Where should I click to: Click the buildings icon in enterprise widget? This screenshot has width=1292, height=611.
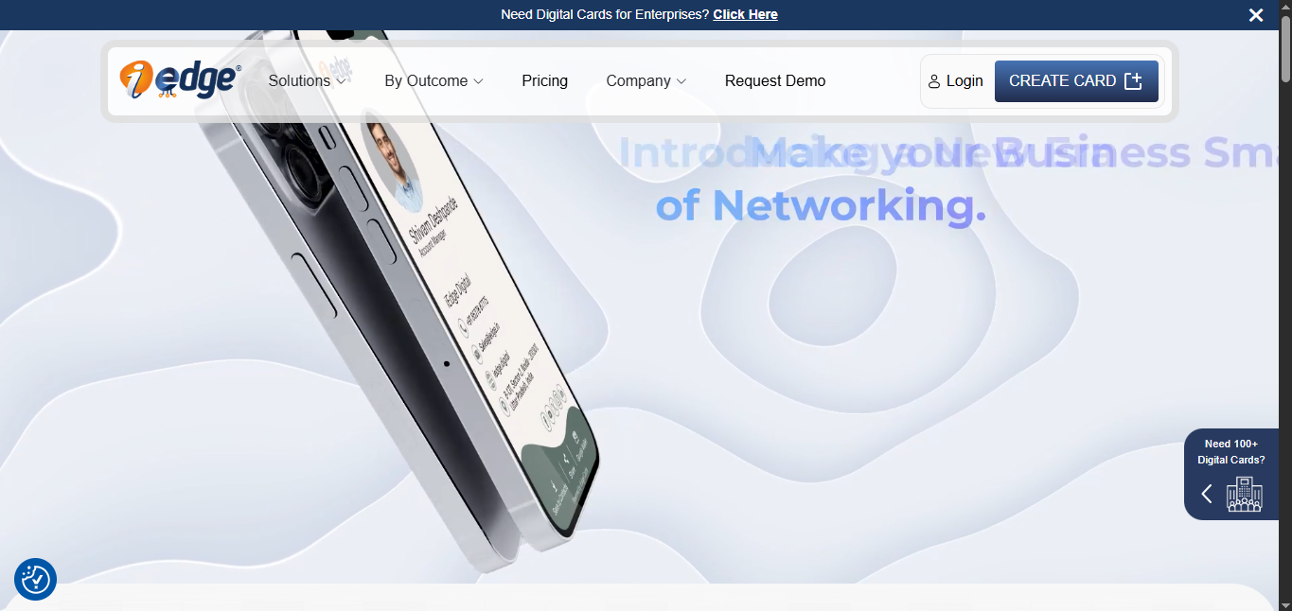1245,494
